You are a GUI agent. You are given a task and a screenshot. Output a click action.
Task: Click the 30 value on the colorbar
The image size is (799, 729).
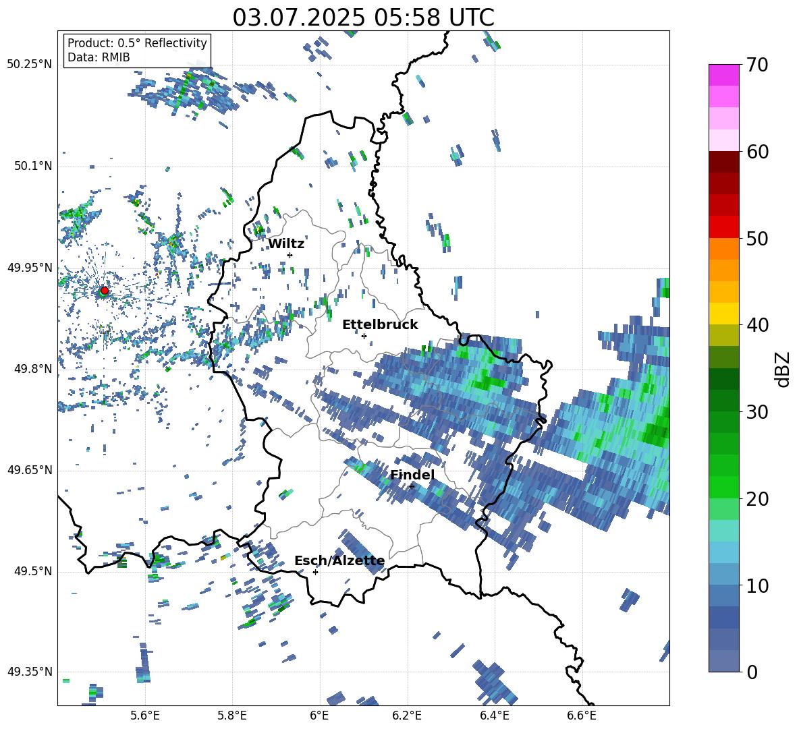pos(756,412)
